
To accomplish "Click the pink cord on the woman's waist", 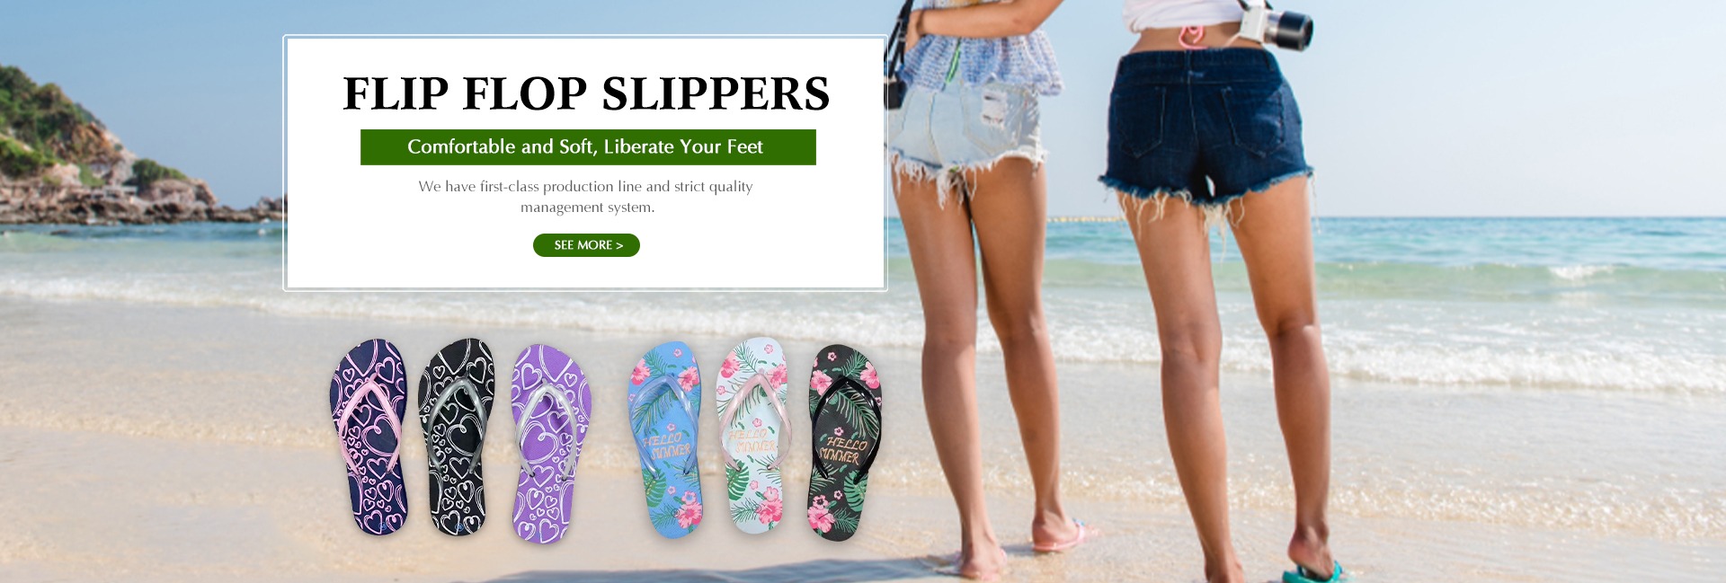I will click(1191, 36).
